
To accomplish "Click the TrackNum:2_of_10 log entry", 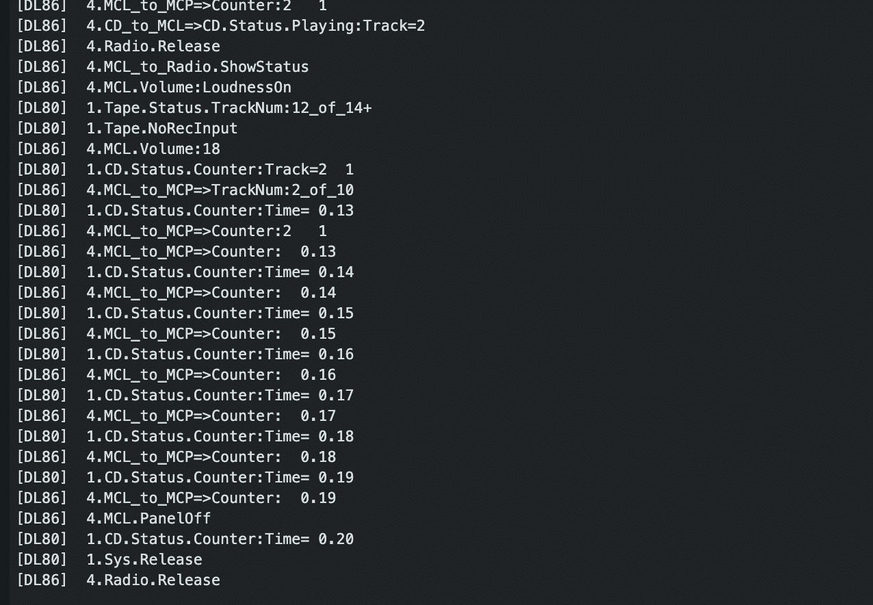I will 185,190.
